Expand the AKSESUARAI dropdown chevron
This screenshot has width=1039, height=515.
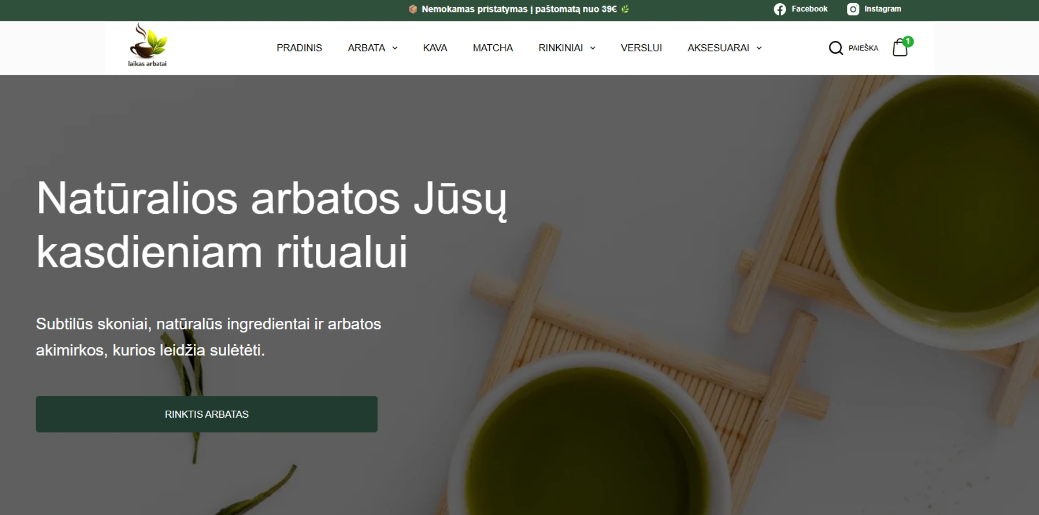[x=759, y=48]
